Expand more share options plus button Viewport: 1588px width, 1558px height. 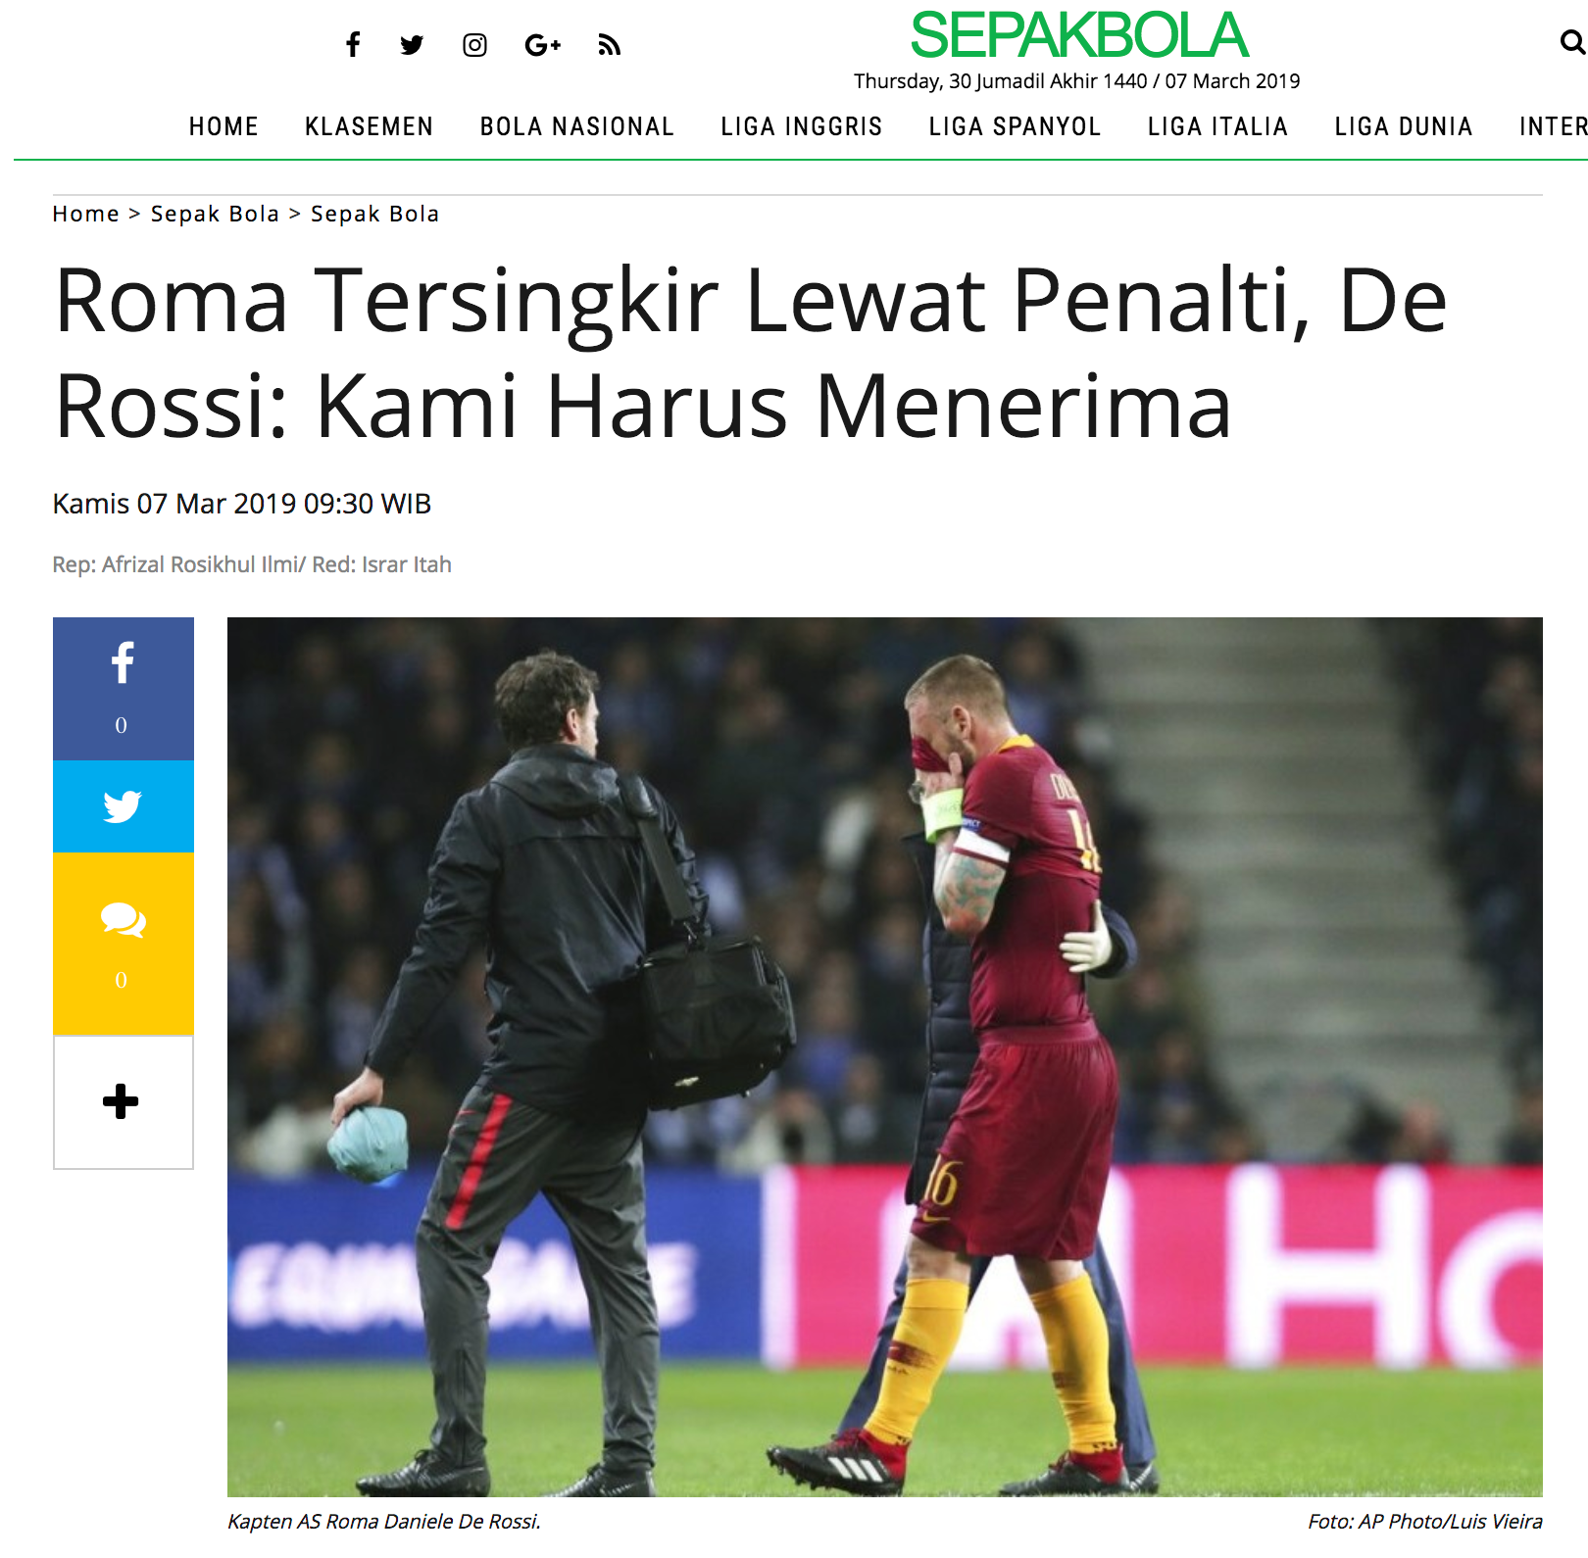(124, 1102)
